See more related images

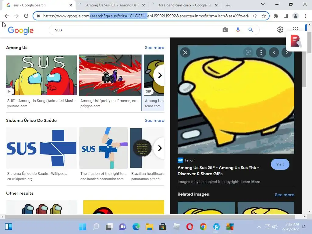click(x=284, y=195)
